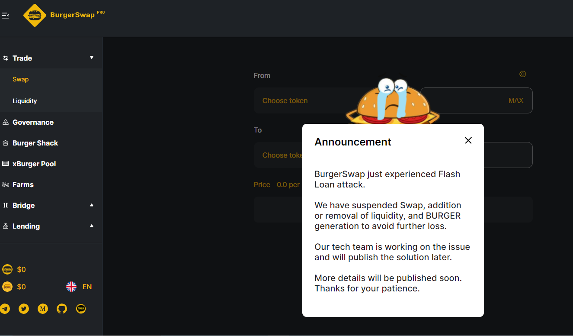Open the Telegram link icon
Viewport: 573px width, 336px height.
point(5,309)
